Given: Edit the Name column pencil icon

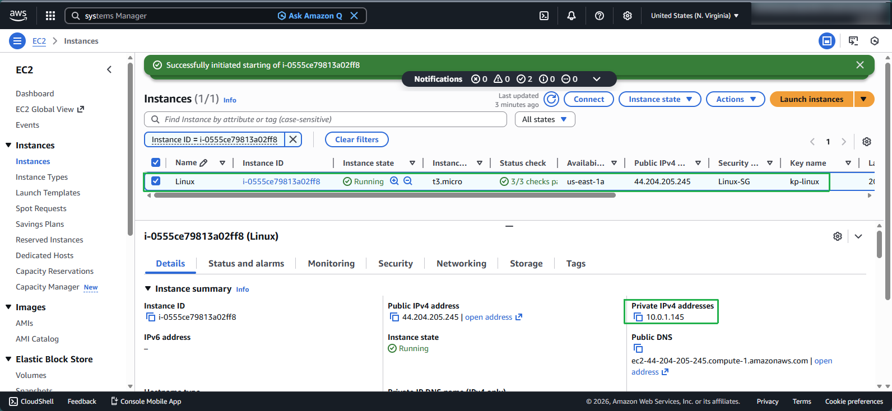Looking at the screenshot, I should point(203,163).
